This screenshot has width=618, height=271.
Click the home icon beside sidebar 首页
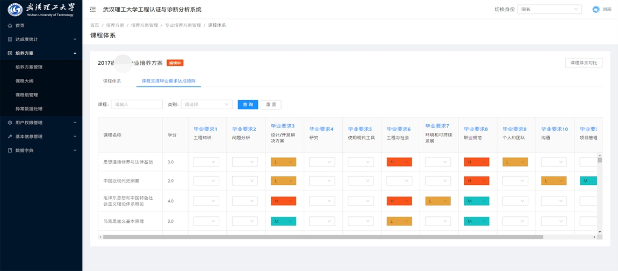tap(10, 26)
